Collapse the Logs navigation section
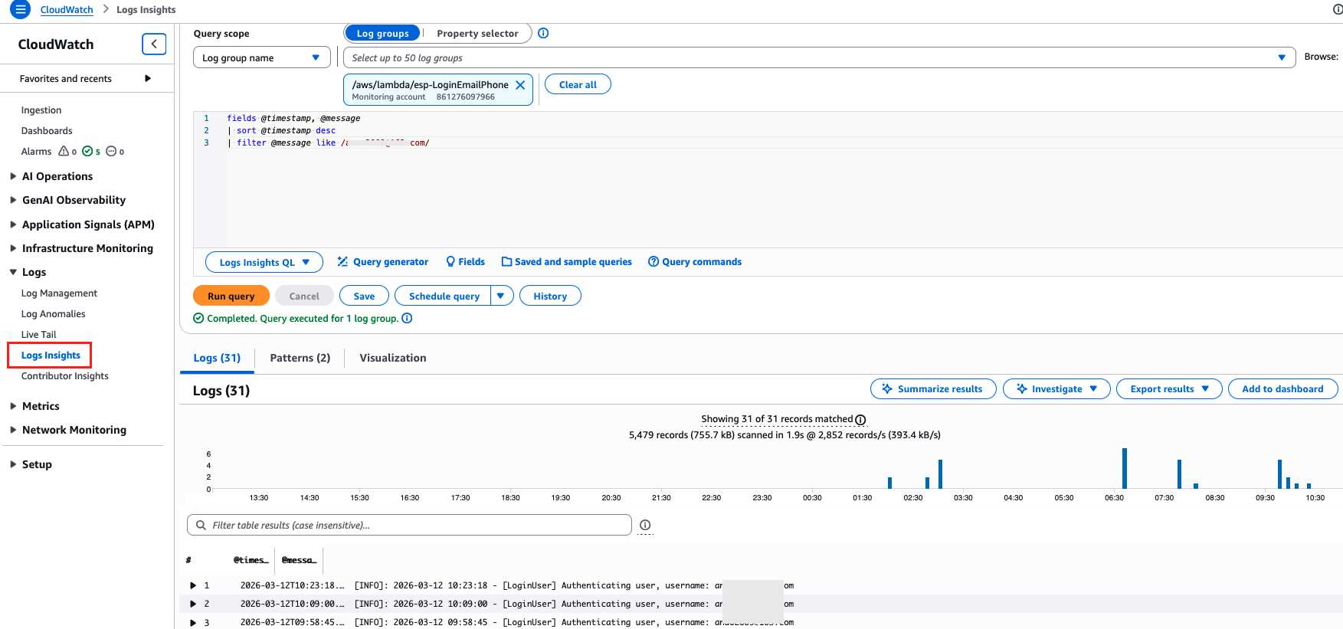 tap(13, 272)
